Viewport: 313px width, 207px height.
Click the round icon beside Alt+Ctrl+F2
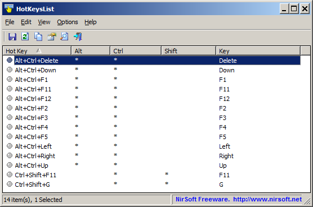[10, 108]
